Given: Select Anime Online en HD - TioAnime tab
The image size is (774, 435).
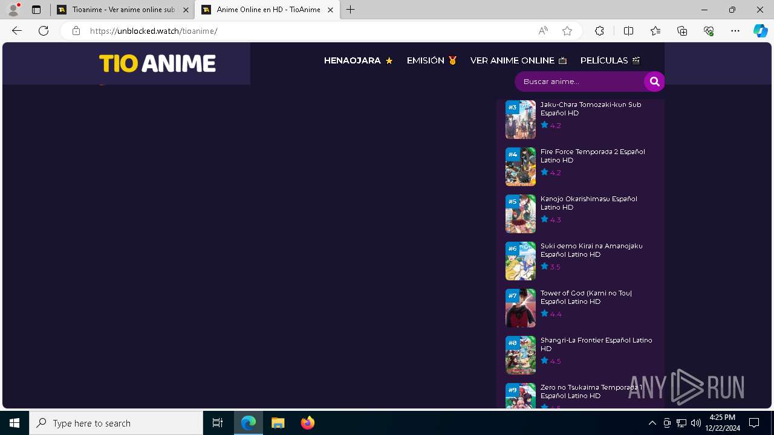Looking at the screenshot, I should (x=267, y=10).
